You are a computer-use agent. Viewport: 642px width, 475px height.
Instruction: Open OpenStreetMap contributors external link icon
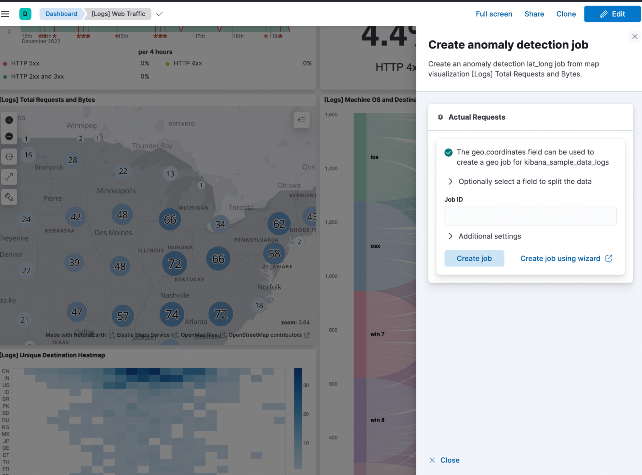pyautogui.click(x=307, y=335)
